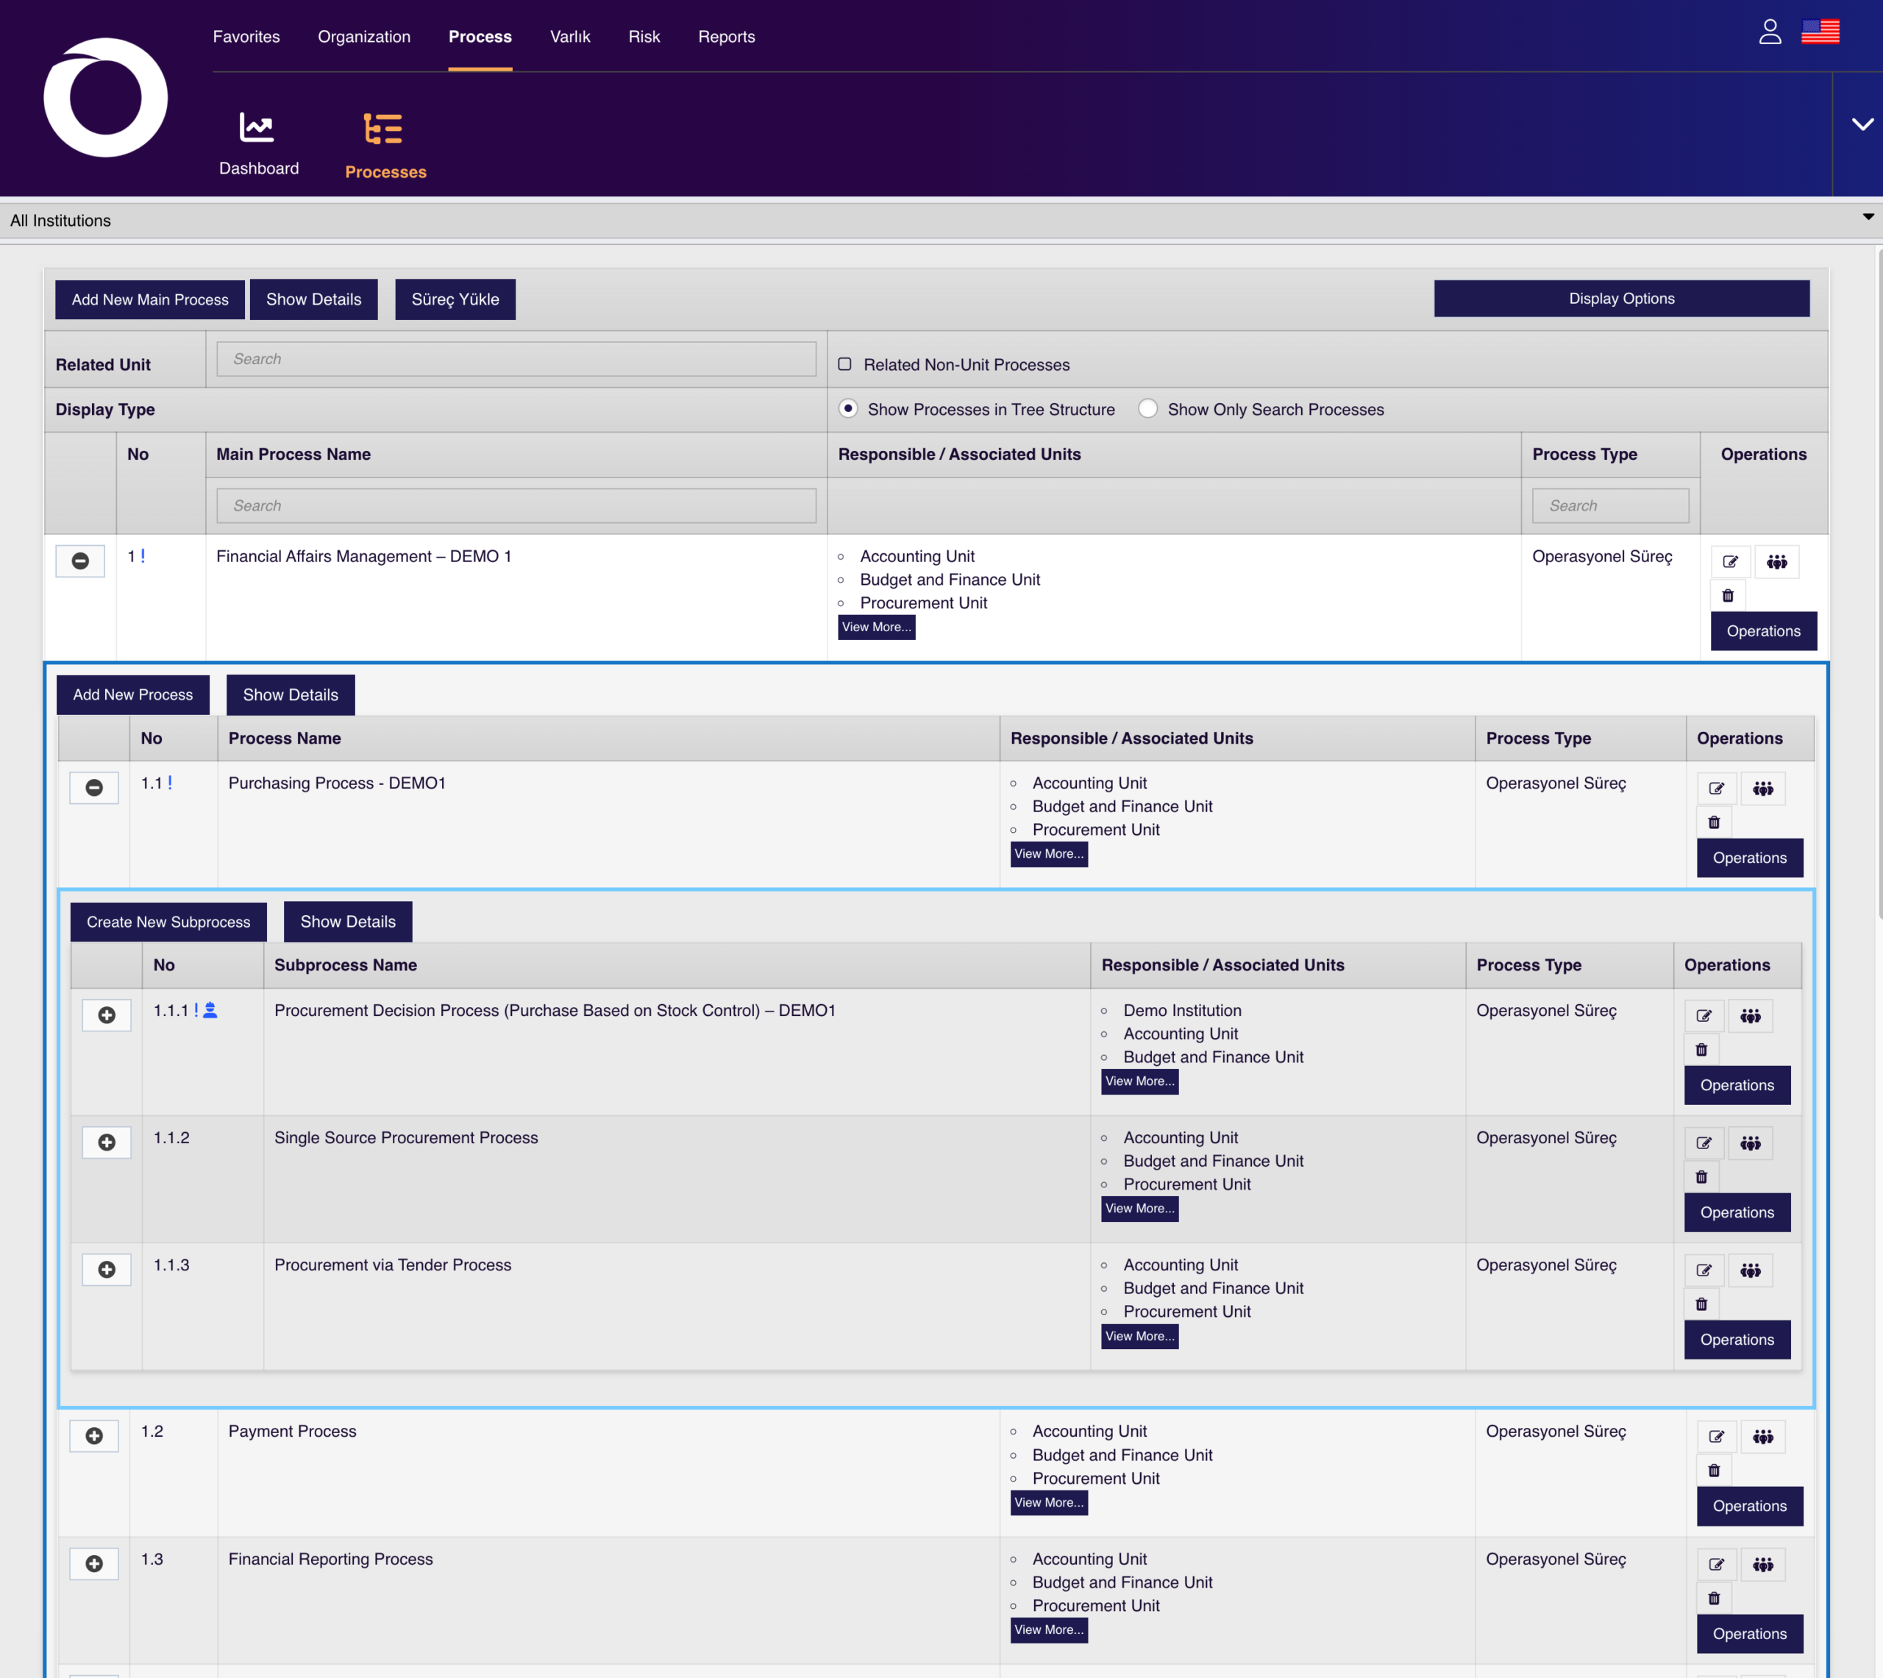Edit Financial Affairs Management process
Viewport: 1883px width, 1678px height.
(x=1730, y=561)
